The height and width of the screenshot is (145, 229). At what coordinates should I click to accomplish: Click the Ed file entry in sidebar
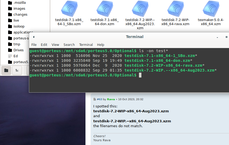point(13,56)
